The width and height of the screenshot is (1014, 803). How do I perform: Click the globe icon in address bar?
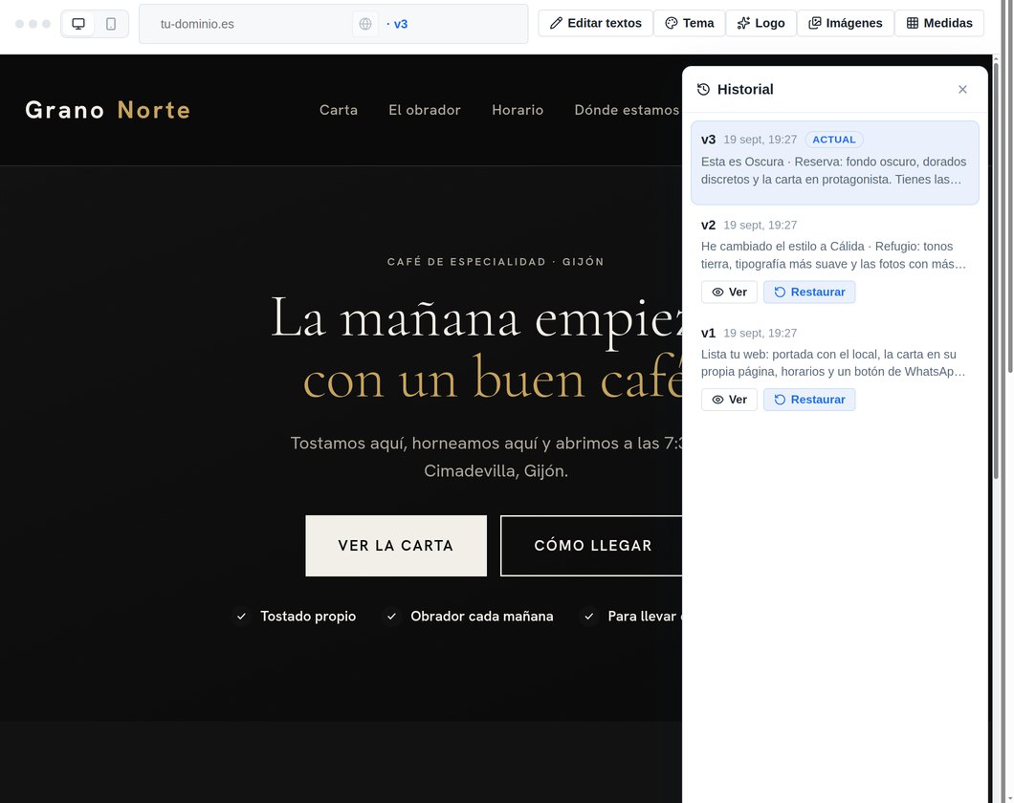click(365, 24)
